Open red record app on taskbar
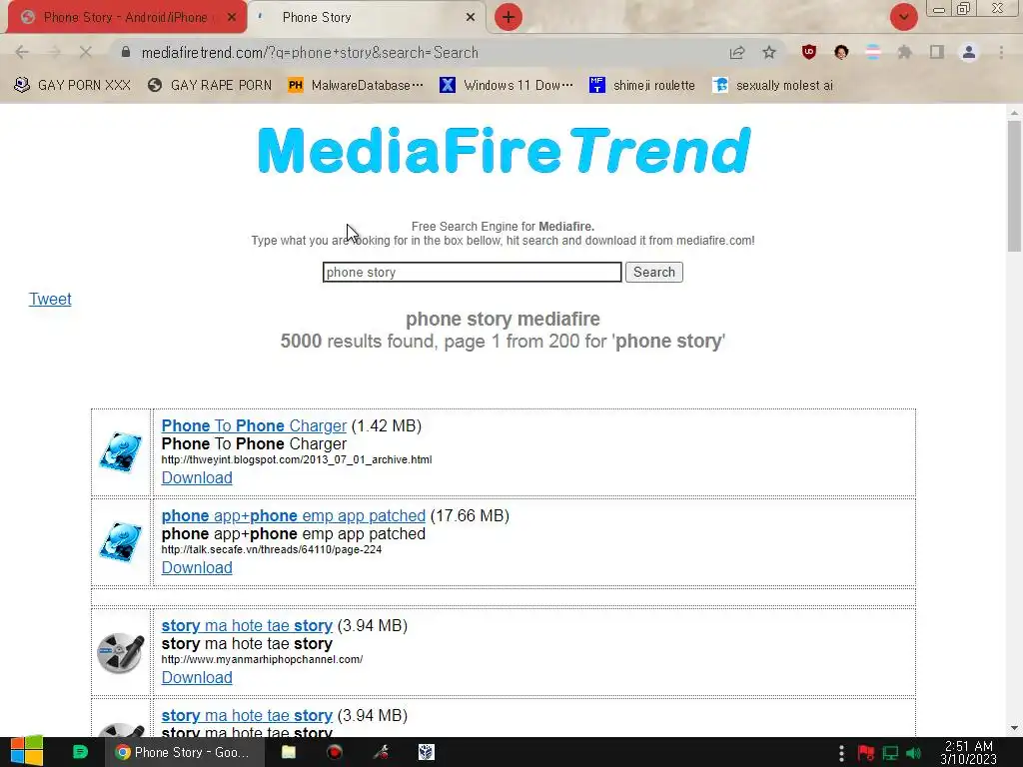Viewport: 1023px width, 767px height. [335, 752]
